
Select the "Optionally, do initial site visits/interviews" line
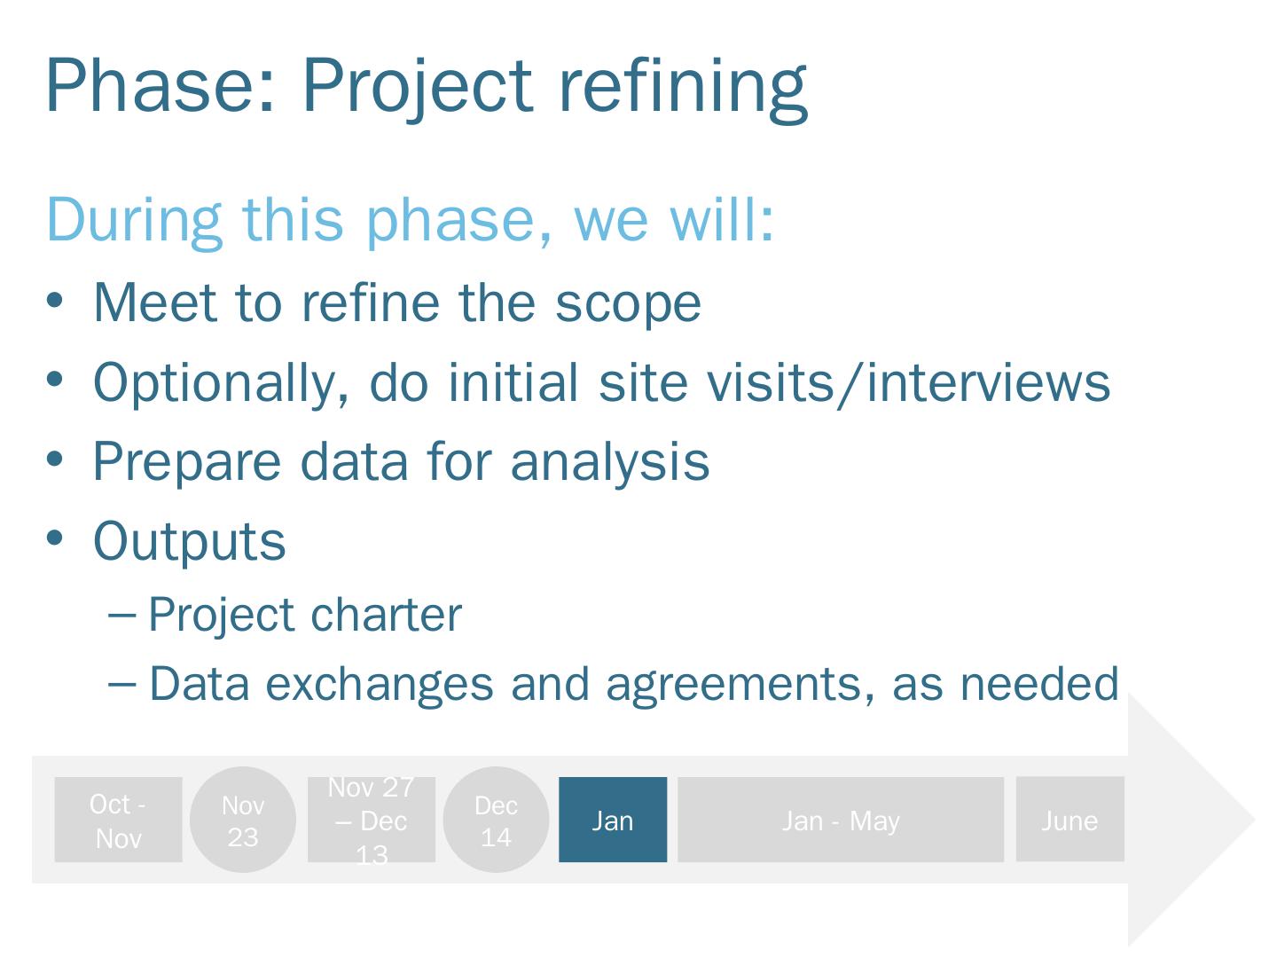tap(601, 382)
